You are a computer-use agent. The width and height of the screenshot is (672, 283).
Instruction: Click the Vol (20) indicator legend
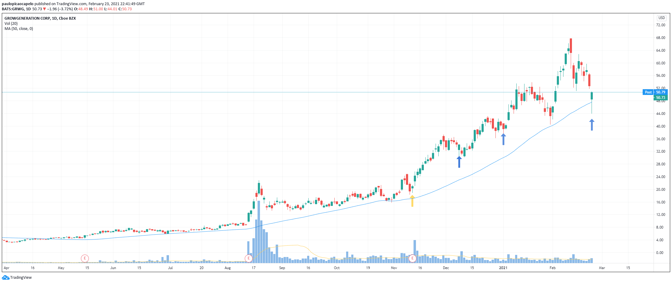(x=11, y=23)
